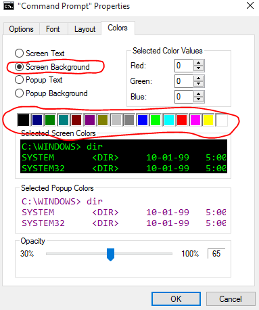The width and height of the screenshot is (259, 310).
Task: Pick the teal color swatch
Action: click(x=63, y=120)
